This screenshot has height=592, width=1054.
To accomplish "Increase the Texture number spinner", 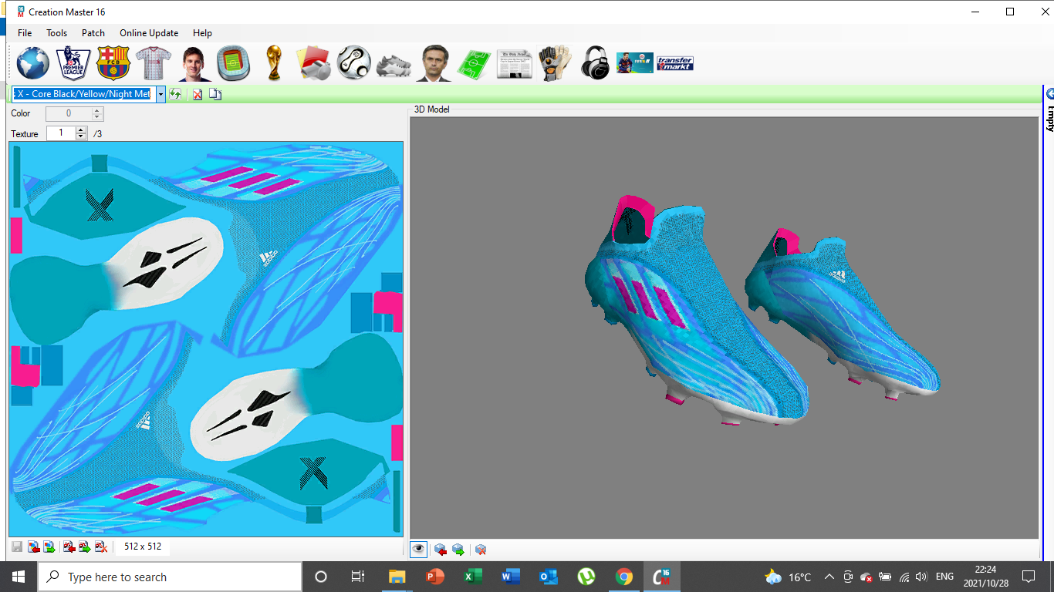I will tap(81, 129).
